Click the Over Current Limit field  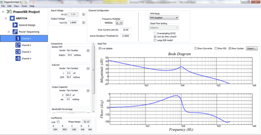tap(126, 30)
